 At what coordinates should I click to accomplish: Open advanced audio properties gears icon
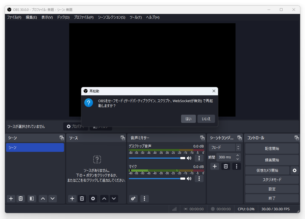[133, 199]
